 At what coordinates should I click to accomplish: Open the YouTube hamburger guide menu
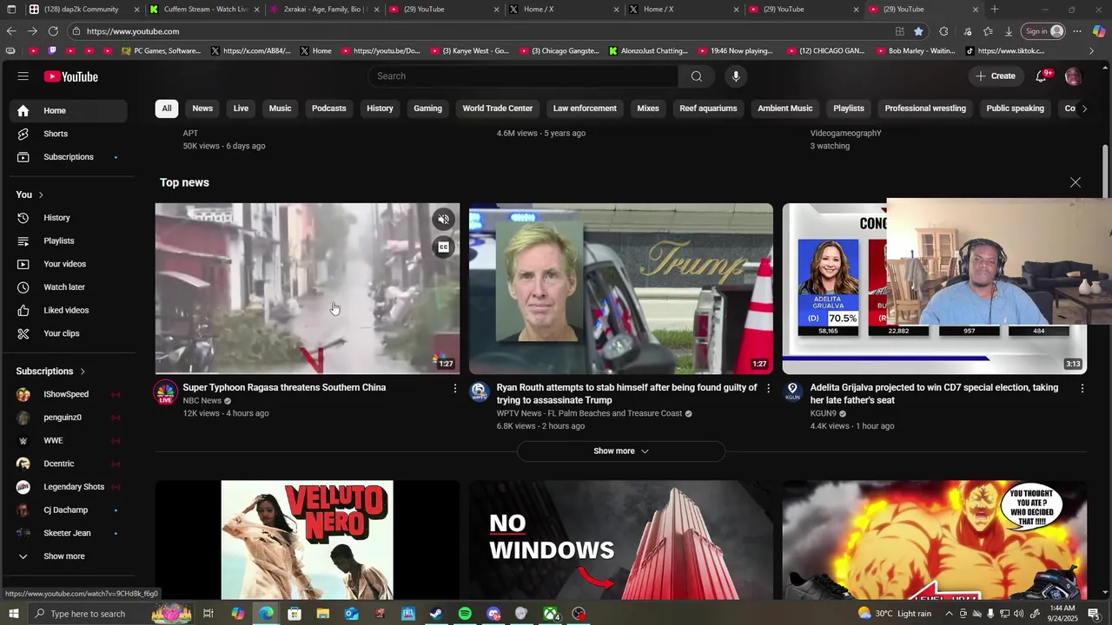23,76
